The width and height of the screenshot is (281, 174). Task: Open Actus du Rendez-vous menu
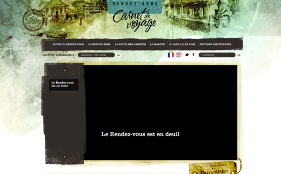point(68,44)
